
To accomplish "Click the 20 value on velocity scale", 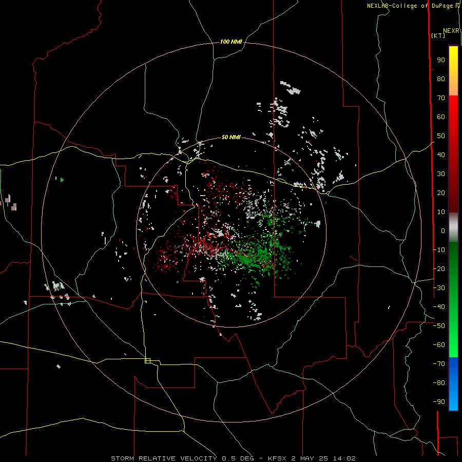I will 441,193.
